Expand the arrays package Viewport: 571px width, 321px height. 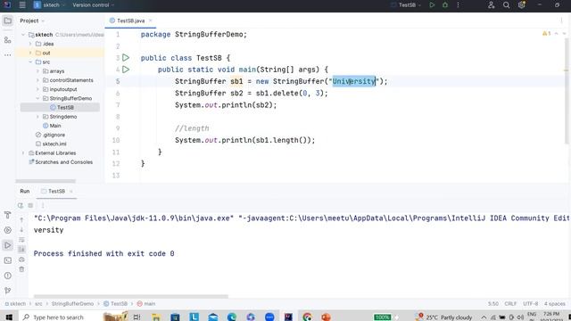coord(37,71)
